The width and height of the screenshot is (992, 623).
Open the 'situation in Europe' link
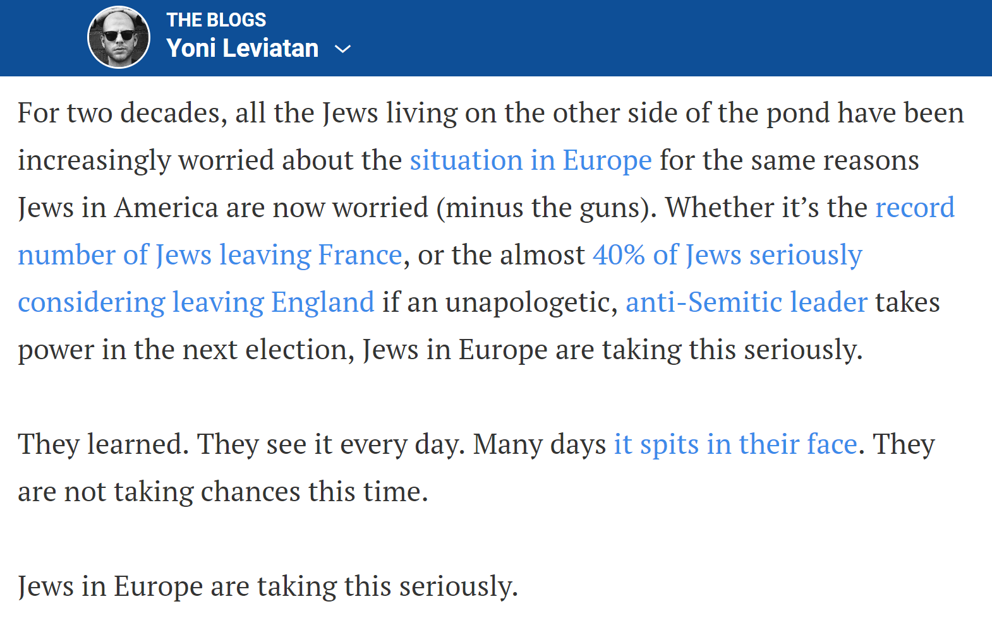pos(531,160)
